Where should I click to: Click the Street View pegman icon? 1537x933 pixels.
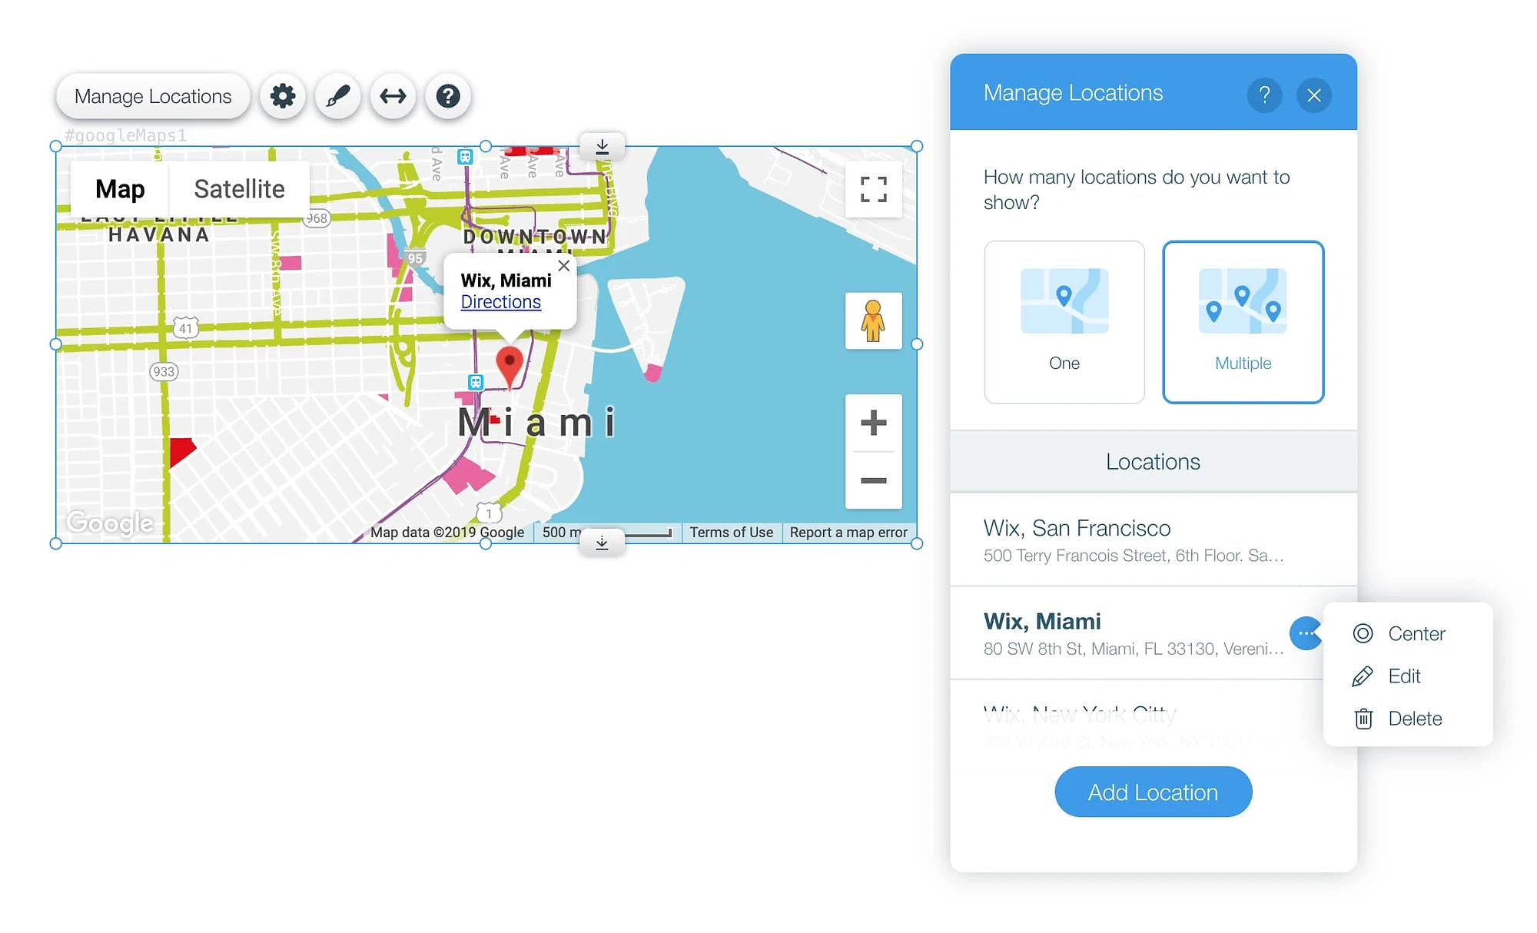pos(874,321)
